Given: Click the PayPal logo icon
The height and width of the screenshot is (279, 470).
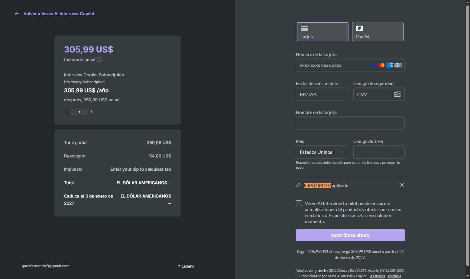Looking at the screenshot, I should point(360,28).
